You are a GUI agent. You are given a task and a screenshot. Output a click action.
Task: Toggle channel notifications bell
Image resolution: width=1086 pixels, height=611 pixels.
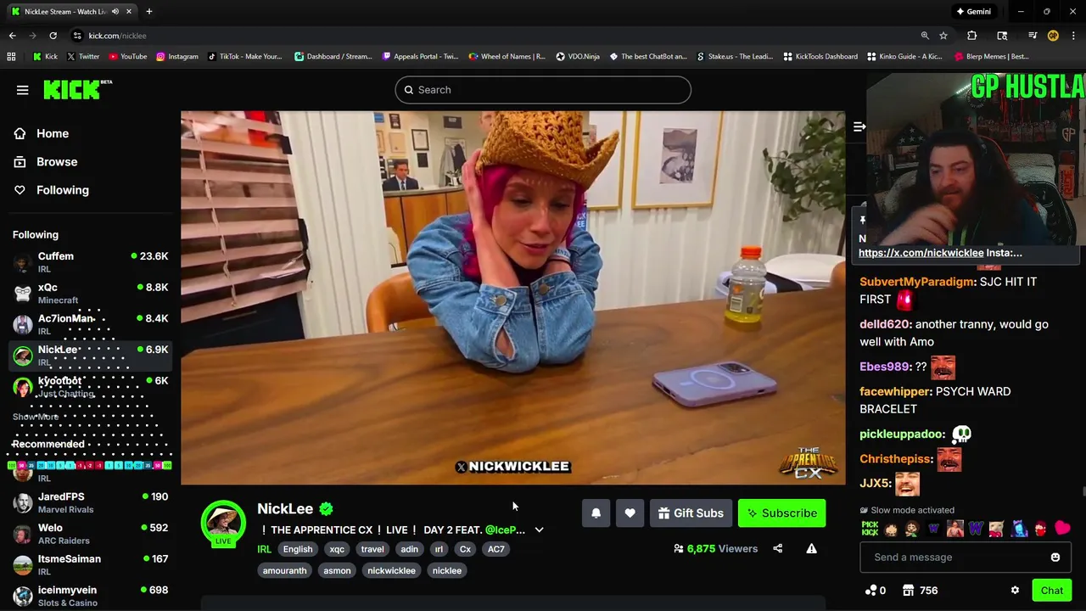(596, 513)
